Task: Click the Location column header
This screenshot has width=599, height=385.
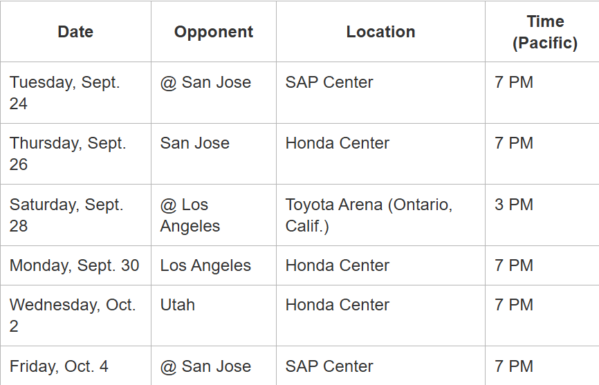Action: (x=380, y=32)
